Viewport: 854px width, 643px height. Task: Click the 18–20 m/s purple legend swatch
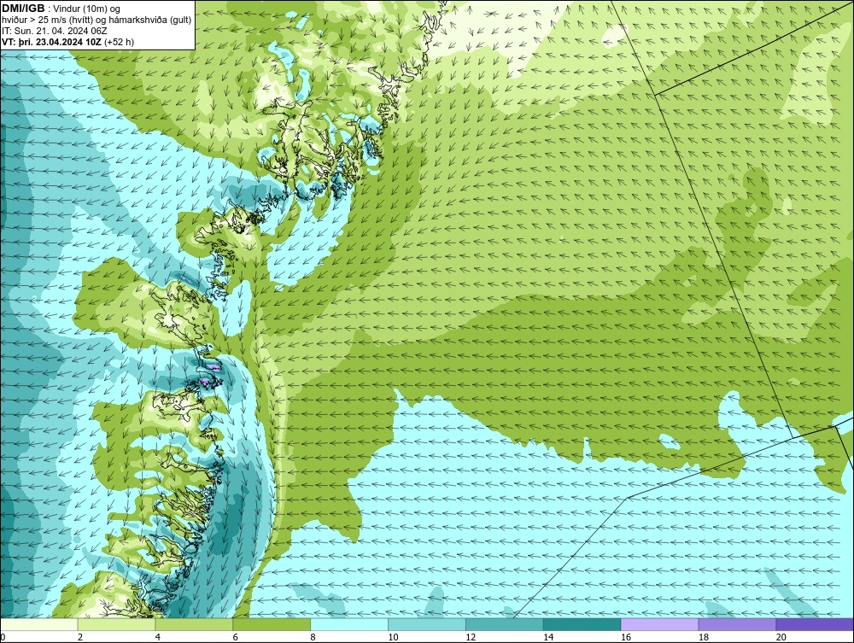pos(737,624)
